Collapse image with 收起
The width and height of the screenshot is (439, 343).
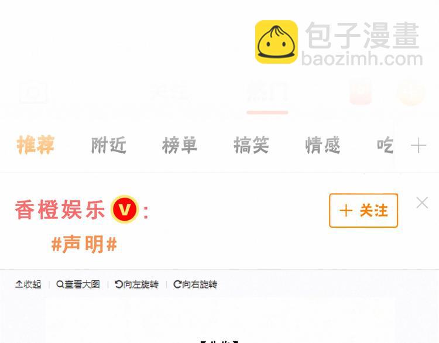28,284
